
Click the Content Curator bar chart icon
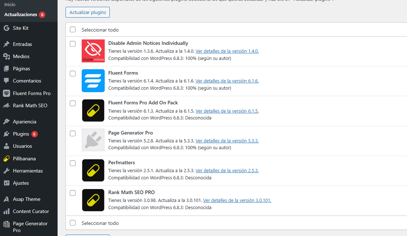pos(6,211)
